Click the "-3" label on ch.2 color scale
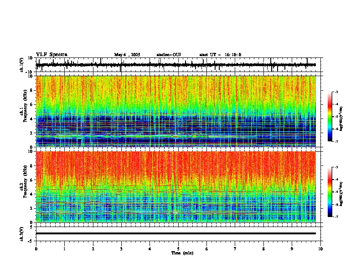 coord(336,167)
